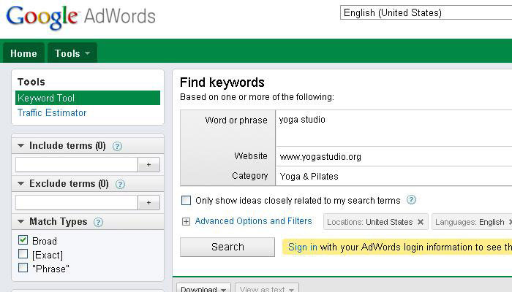The width and height of the screenshot is (512, 292).
Task: Check only show closely related ideas
Action: point(186,200)
